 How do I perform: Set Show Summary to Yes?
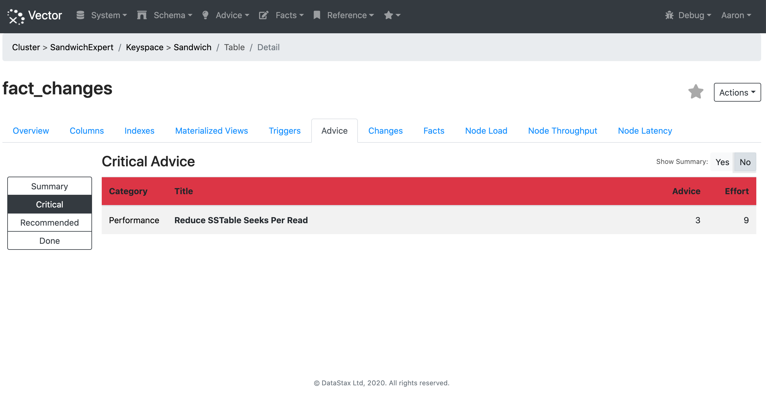click(722, 162)
